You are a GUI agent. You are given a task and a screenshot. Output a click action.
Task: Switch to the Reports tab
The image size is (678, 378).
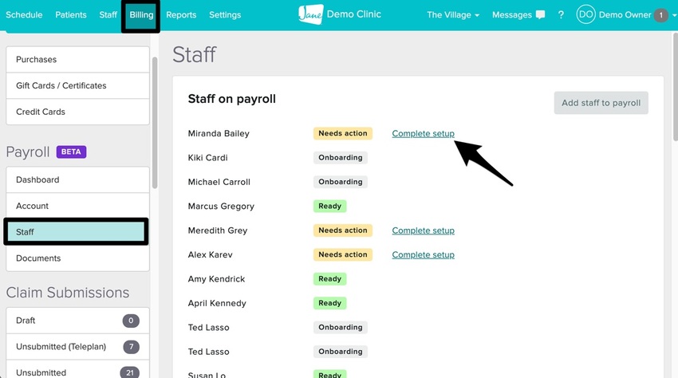point(181,15)
